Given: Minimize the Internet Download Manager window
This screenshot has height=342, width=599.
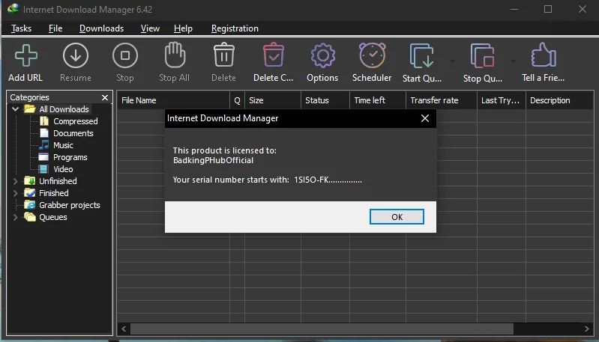Looking at the screenshot, I should click(x=514, y=9).
